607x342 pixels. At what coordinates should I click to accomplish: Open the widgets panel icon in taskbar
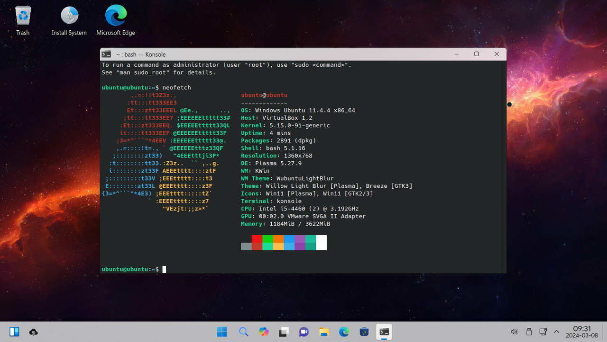click(14, 332)
